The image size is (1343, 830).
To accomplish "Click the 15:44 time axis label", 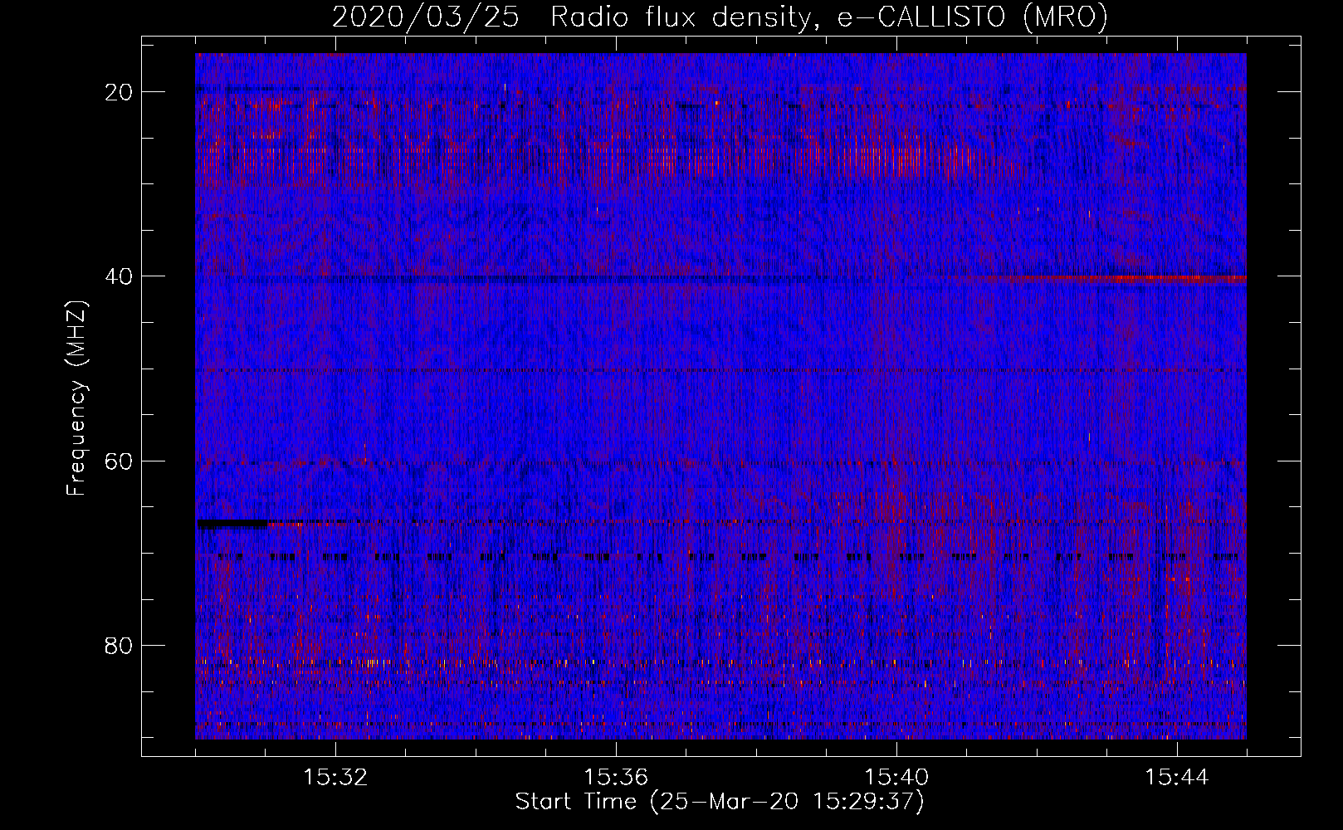I will pyautogui.click(x=1177, y=778).
